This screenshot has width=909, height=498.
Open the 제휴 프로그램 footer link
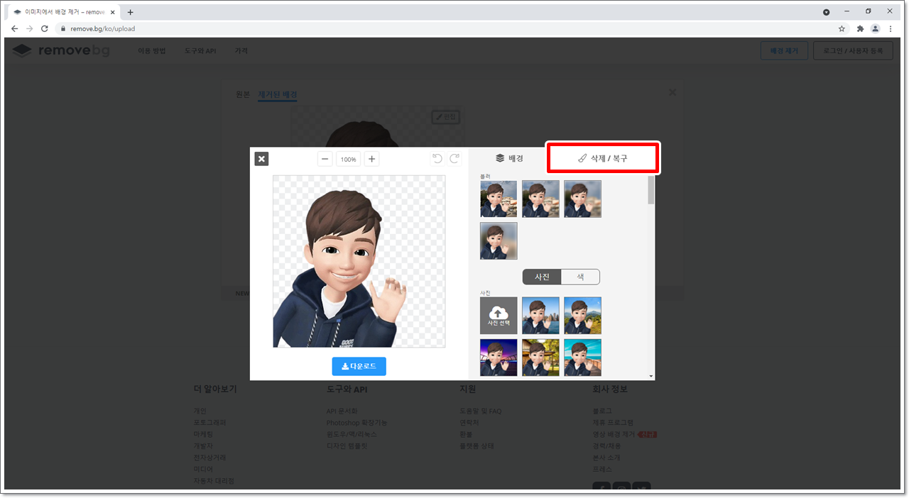tap(613, 422)
